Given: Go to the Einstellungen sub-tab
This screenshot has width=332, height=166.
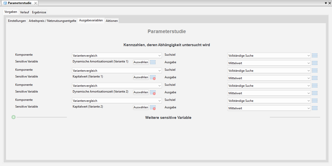Looking at the screenshot, I should [x=17, y=21].
